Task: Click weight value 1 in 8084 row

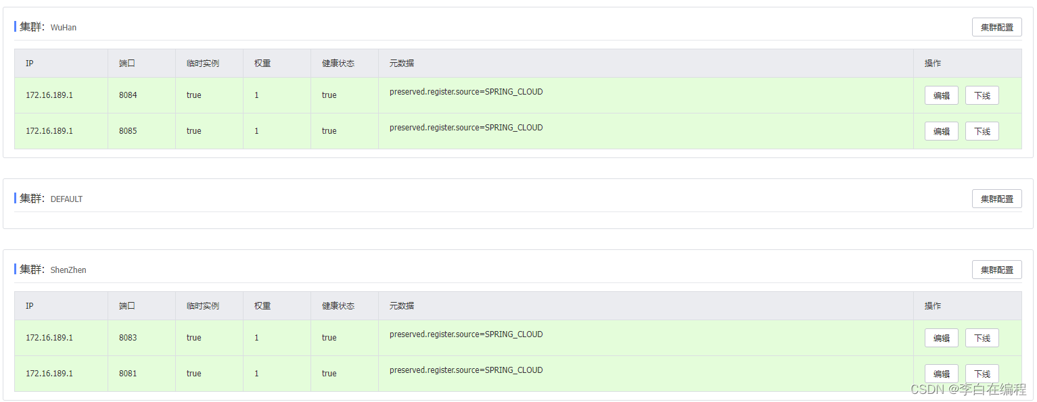Action: tap(256, 95)
